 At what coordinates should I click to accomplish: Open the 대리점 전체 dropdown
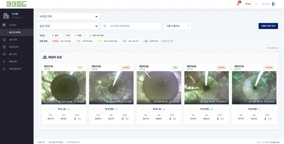(69, 16)
